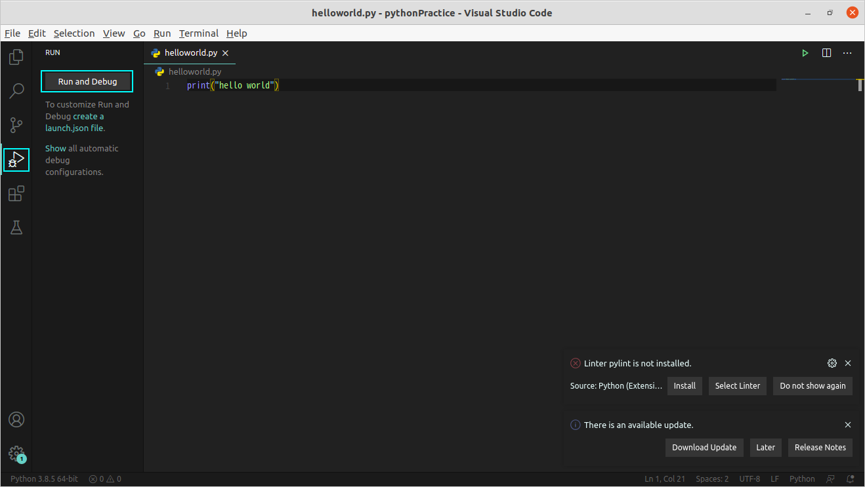Open the Search view in activity bar
This screenshot has width=865, height=487.
(x=16, y=91)
